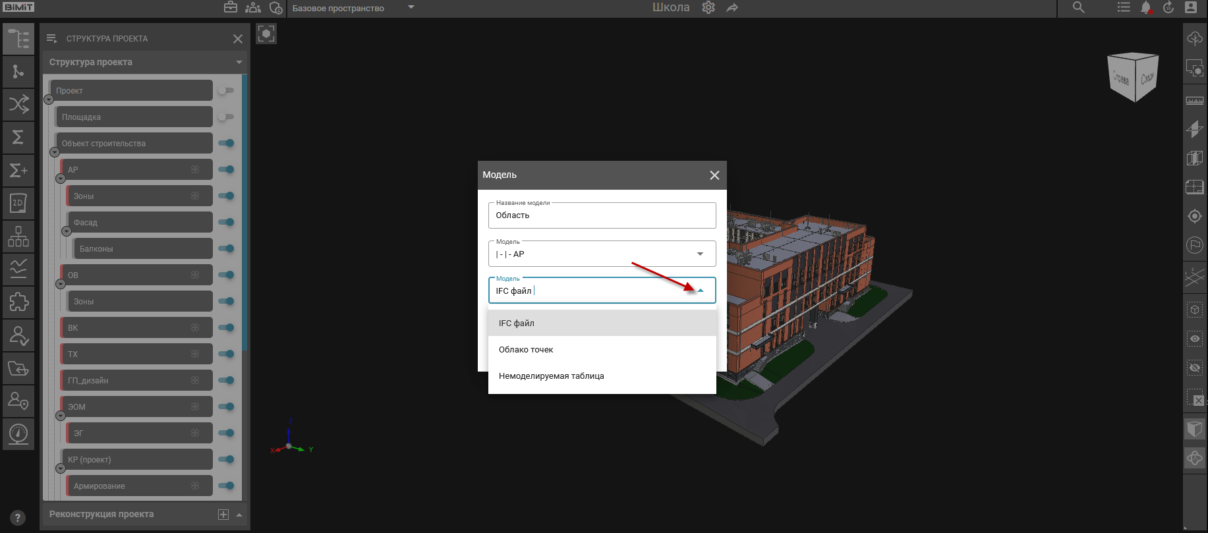Click the ruler measurement tool icon

(x=1194, y=101)
